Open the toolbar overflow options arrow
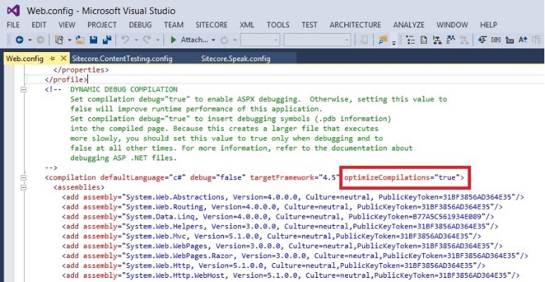Image resolution: width=545 pixels, height=282 pixels. [394, 42]
